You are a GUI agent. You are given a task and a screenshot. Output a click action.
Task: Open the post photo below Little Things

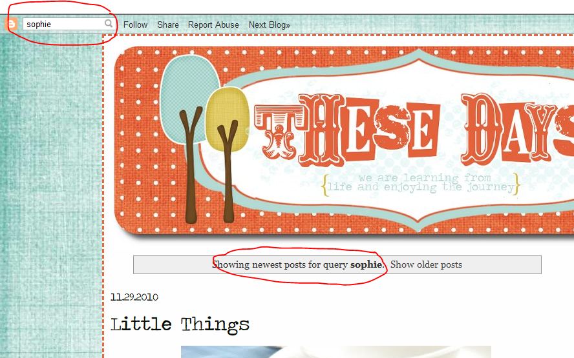coord(335,352)
